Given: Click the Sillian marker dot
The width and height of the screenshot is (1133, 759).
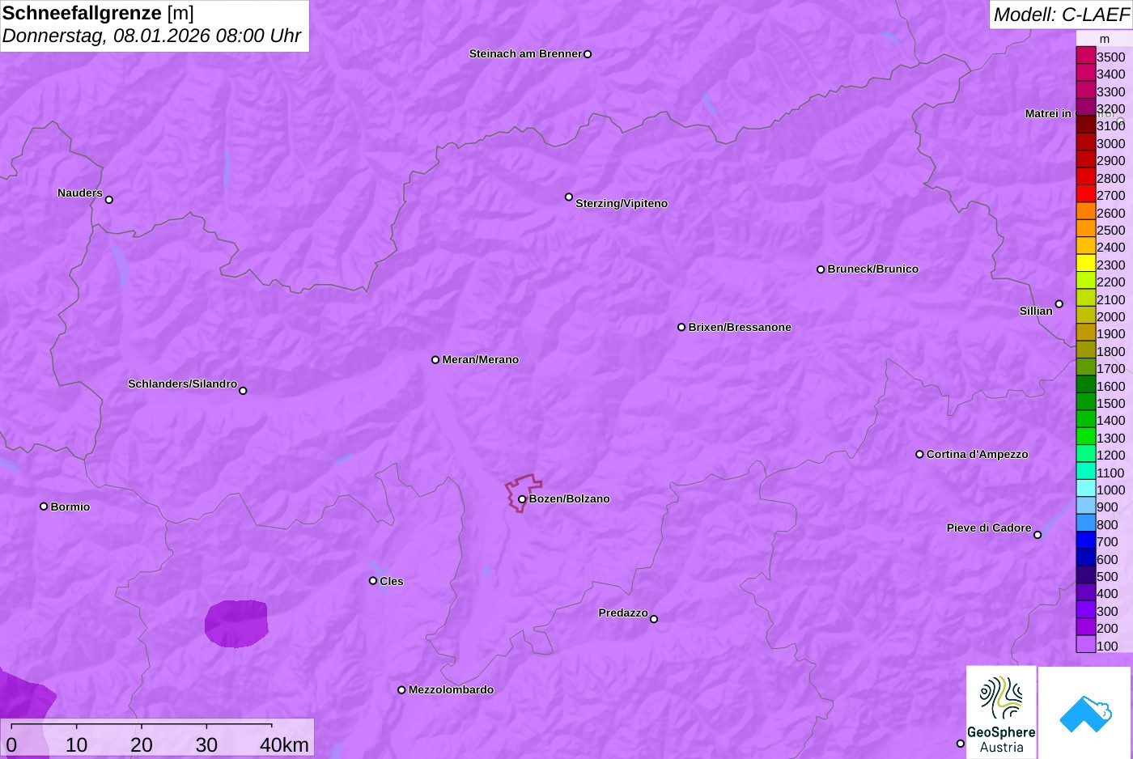Looking at the screenshot, I should [x=1059, y=304].
